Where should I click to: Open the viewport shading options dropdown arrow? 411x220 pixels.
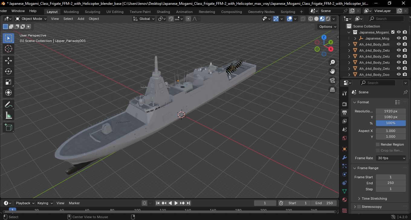point(334,19)
